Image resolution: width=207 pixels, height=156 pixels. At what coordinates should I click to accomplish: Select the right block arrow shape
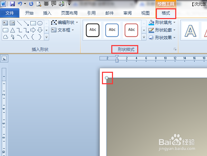tap(33, 30)
